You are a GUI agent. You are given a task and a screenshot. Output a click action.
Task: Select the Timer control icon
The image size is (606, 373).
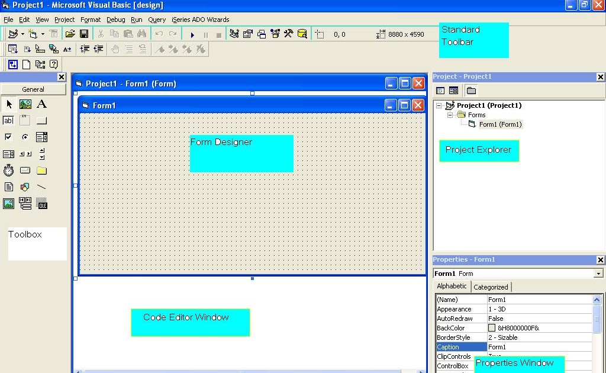click(x=8, y=171)
